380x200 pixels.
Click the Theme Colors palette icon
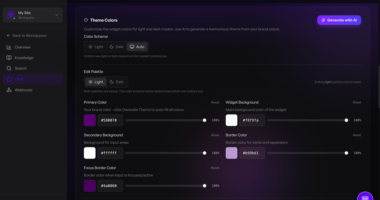86,20
